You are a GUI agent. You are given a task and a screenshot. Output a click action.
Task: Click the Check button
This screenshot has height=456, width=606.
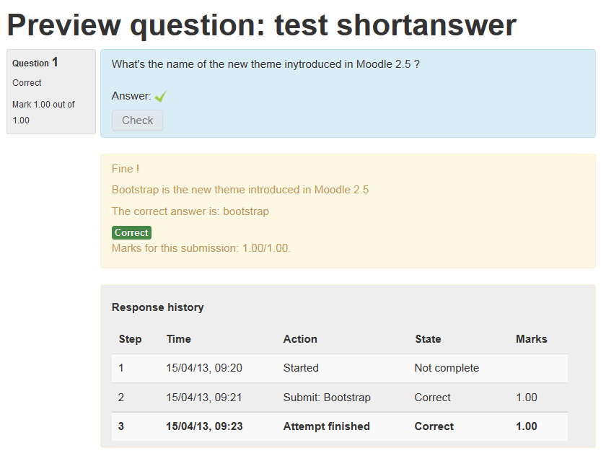click(137, 120)
